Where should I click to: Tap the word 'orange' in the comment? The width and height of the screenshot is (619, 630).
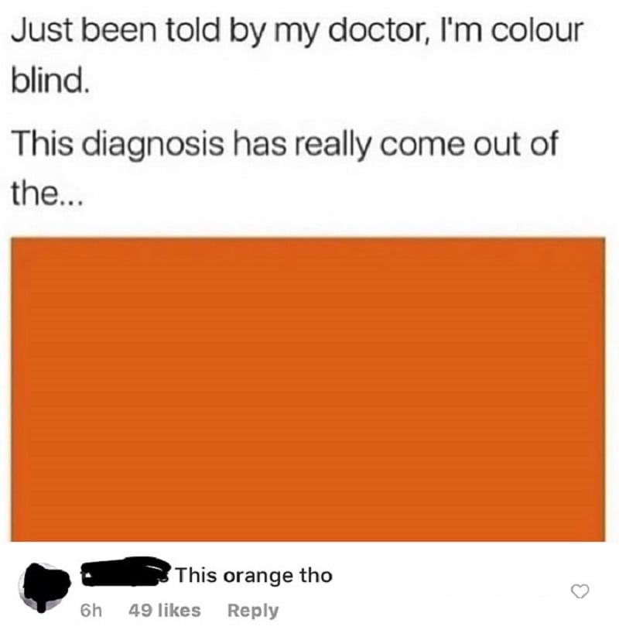pyautogui.click(x=258, y=577)
